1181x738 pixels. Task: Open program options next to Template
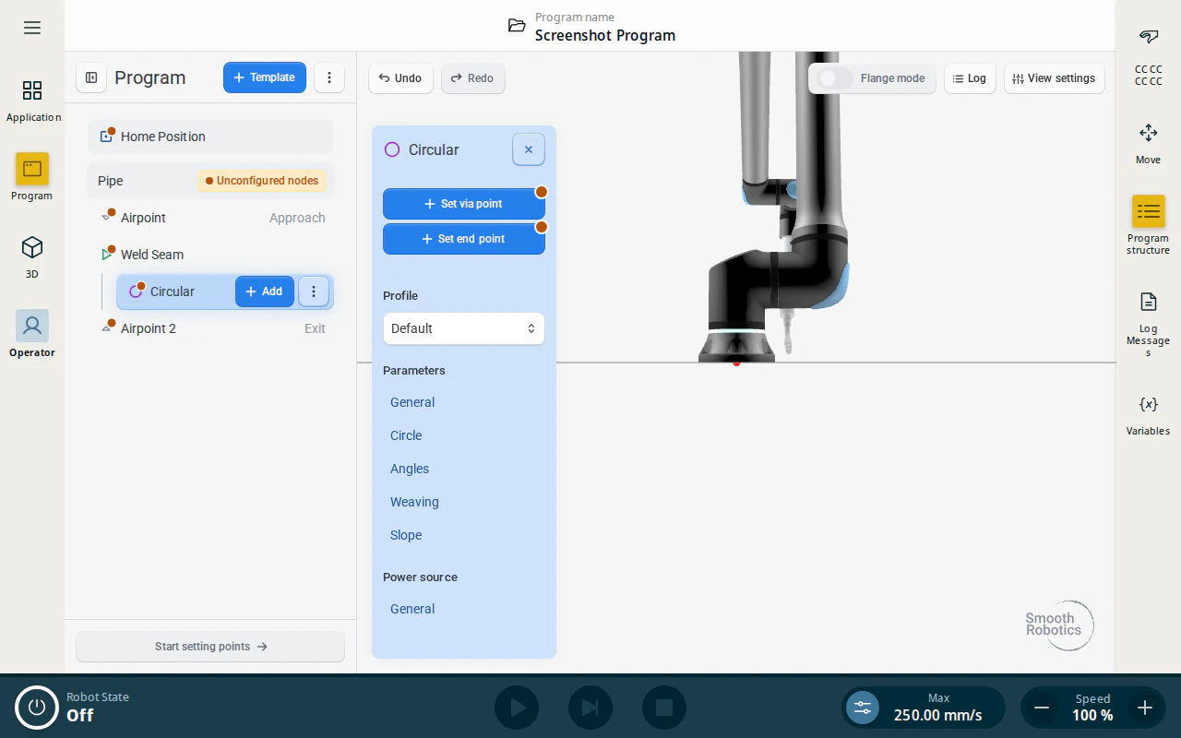[329, 77]
